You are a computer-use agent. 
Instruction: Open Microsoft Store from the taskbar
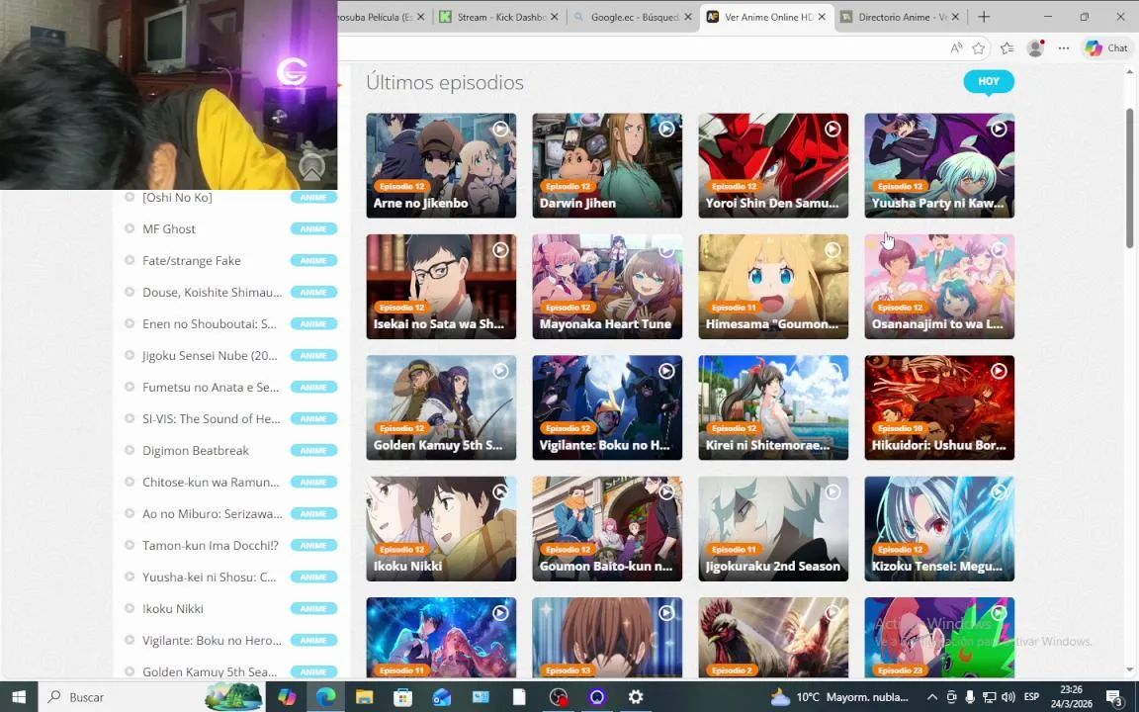tap(402, 697)
